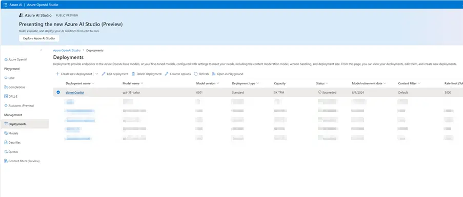Click the Chat playground icon
463x197 pixels.
[x=6, y=78]
